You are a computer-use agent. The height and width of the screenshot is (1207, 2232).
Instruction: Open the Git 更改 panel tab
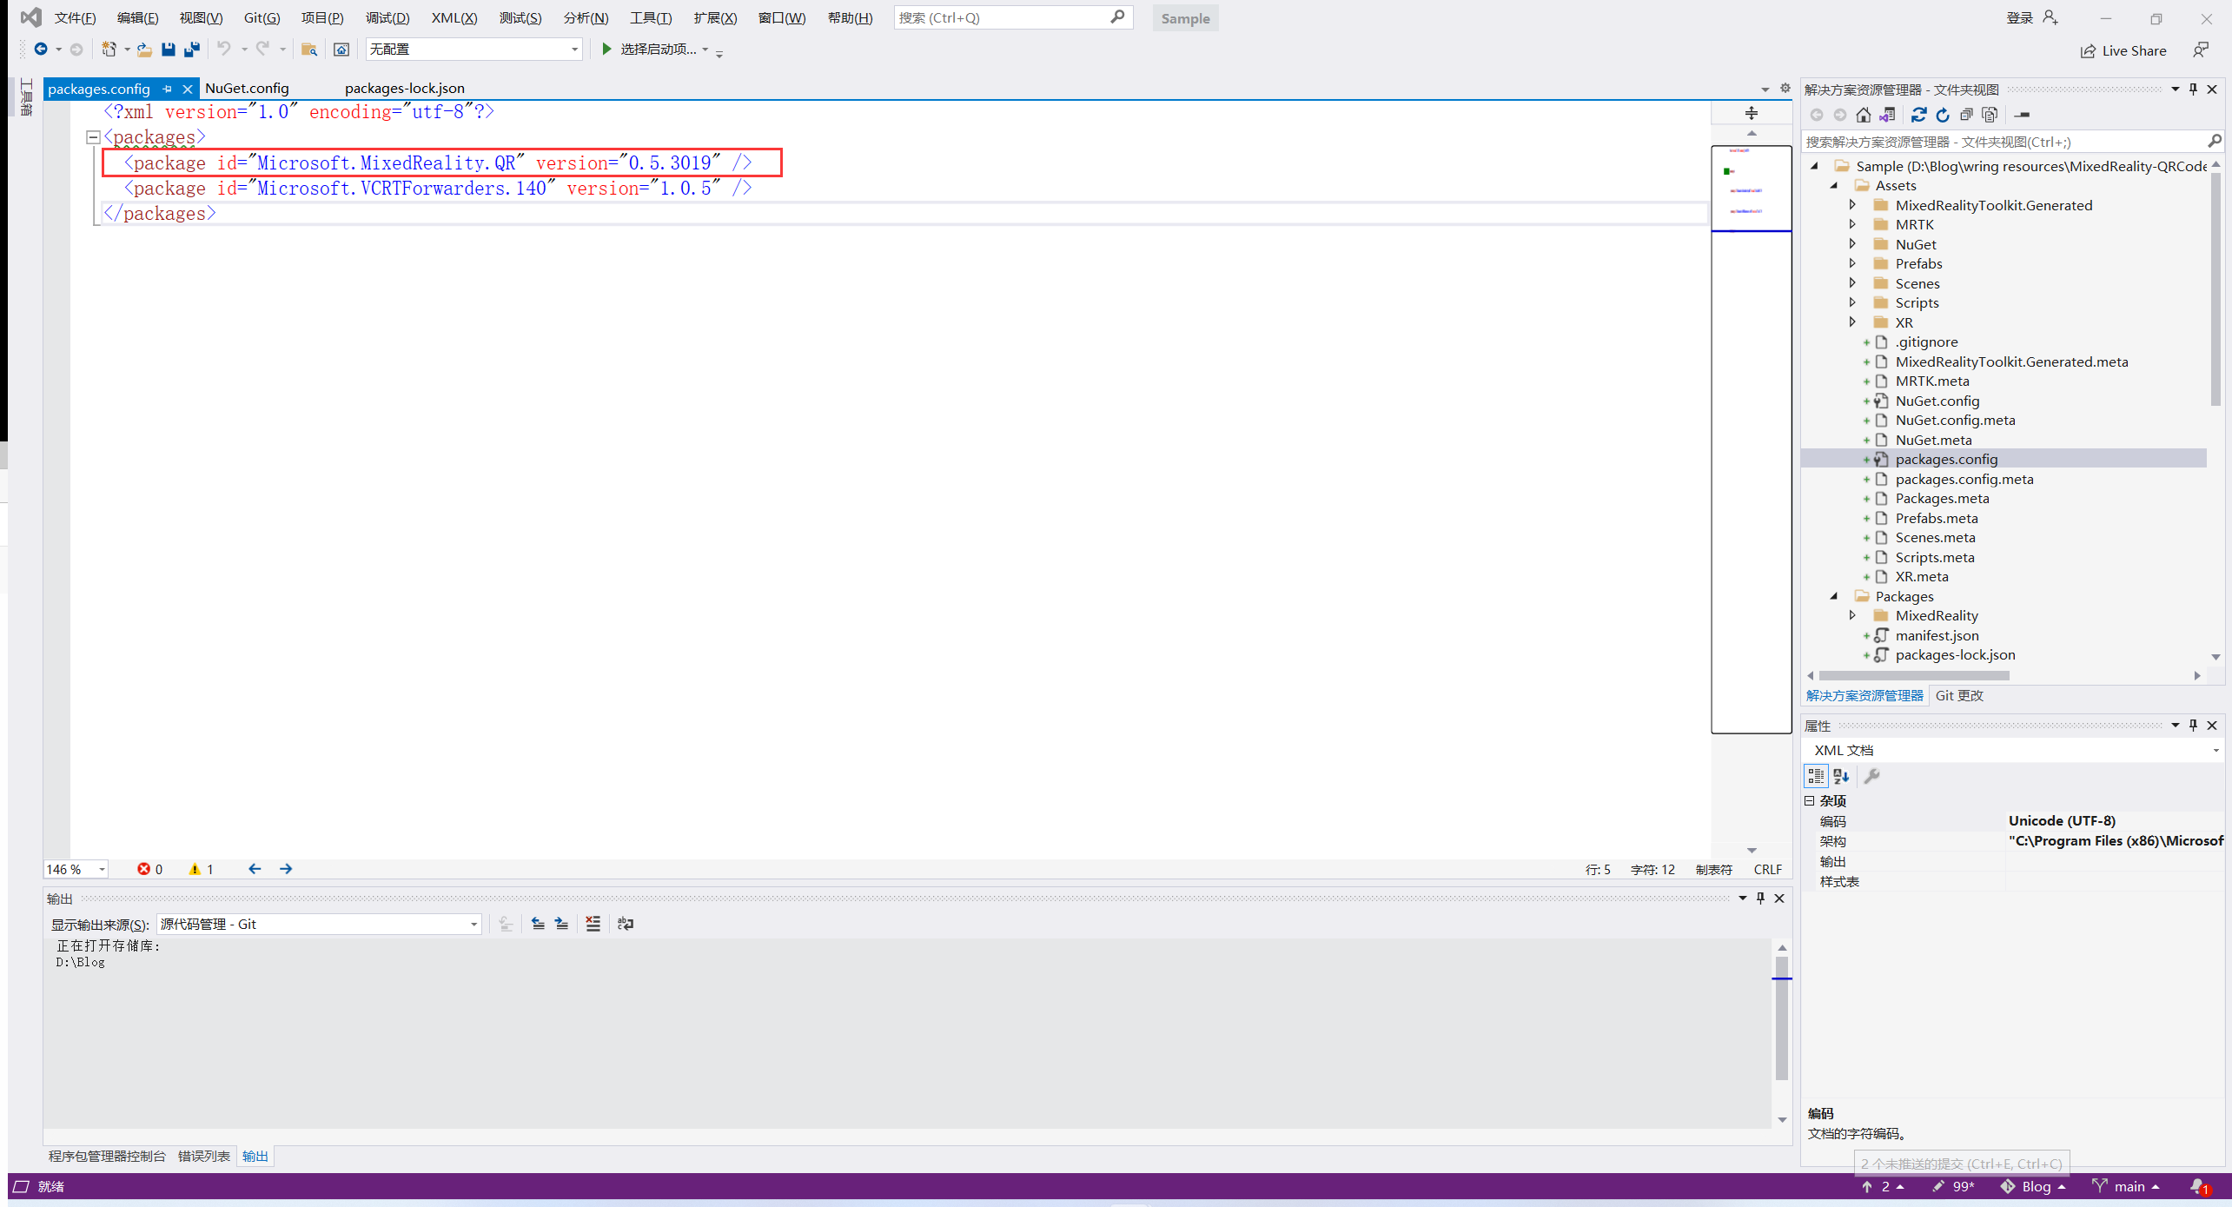coord(1958,695)
